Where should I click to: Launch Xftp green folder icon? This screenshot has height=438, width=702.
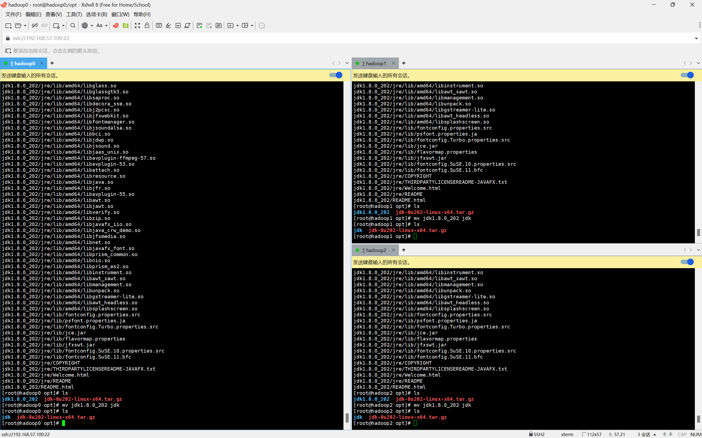(126, 25)
